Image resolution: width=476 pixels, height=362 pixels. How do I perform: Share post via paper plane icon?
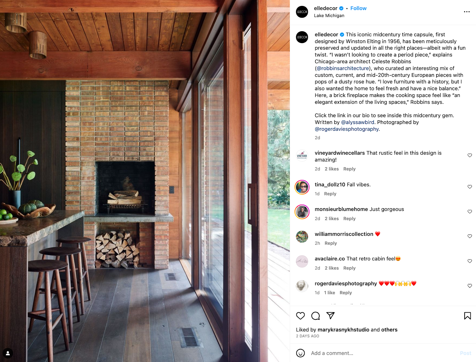tap(331, 316)
